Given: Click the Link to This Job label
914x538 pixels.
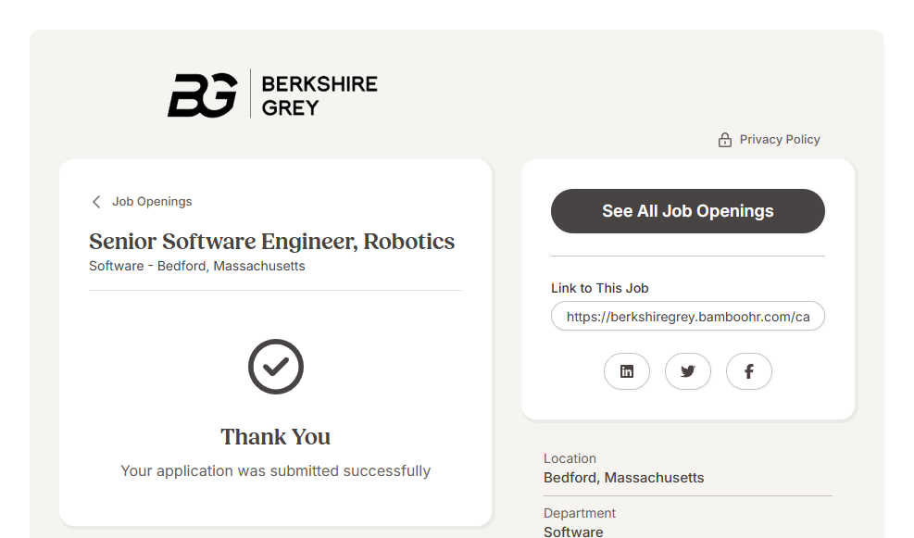Looking at the screenshot, I should pyautogui.click(x=600, y=288).
